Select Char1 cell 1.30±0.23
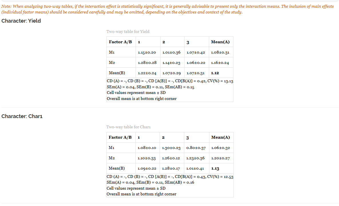This screenshot has height=206, width=339. (x=171, y=148)
